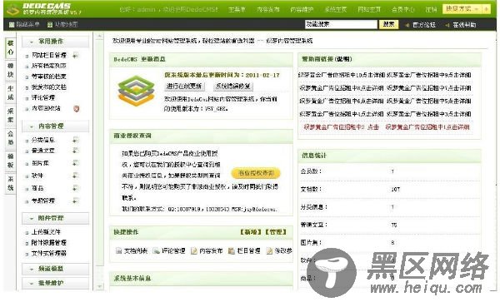Click the yellow 商业授权查询 button

tap(256, 173)
